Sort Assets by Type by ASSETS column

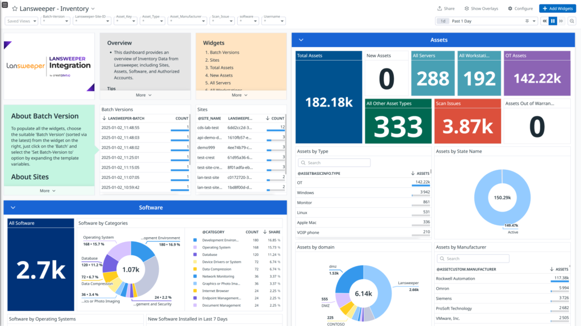click(x=420, y=173)
